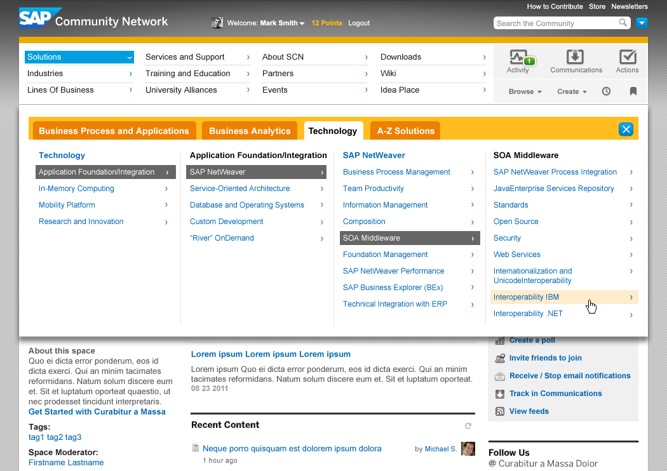Click Michael S. avatar photo
The width and height of the screenshot is (667, 471).
click(x=468, y=449)
